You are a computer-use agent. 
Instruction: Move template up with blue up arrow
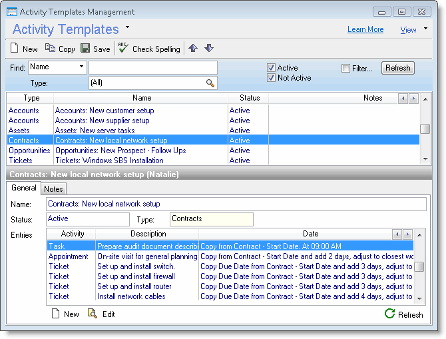(193, 49)
